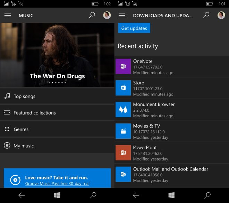Image resolution: width=229 pixels, height=203 pixels.
Task: Open Monument Browser entry title
Action: coord(154,104)
